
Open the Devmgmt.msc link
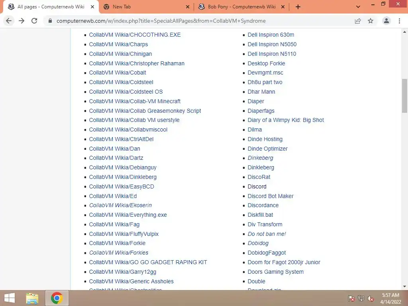(265, 73)
